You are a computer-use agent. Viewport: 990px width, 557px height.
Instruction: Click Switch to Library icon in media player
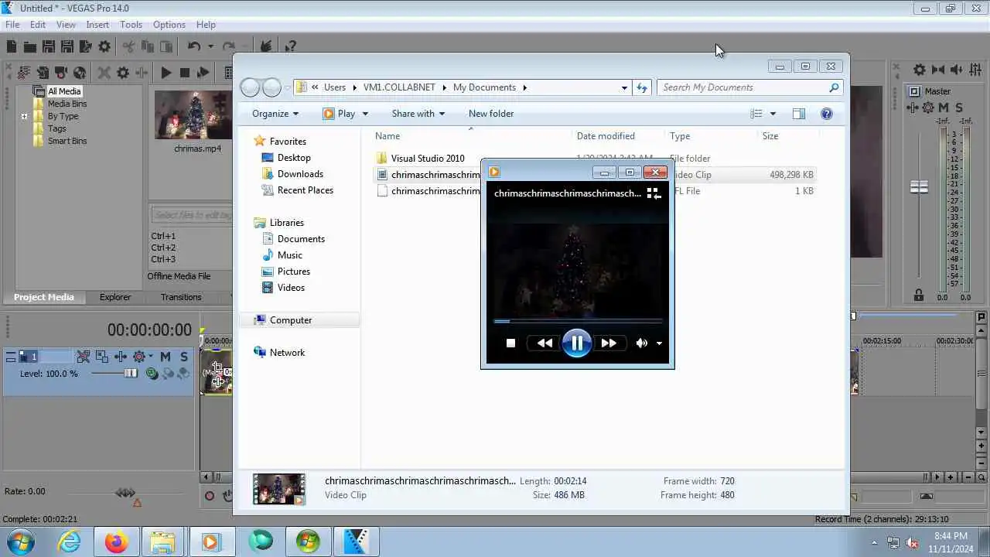coord(654,193)
